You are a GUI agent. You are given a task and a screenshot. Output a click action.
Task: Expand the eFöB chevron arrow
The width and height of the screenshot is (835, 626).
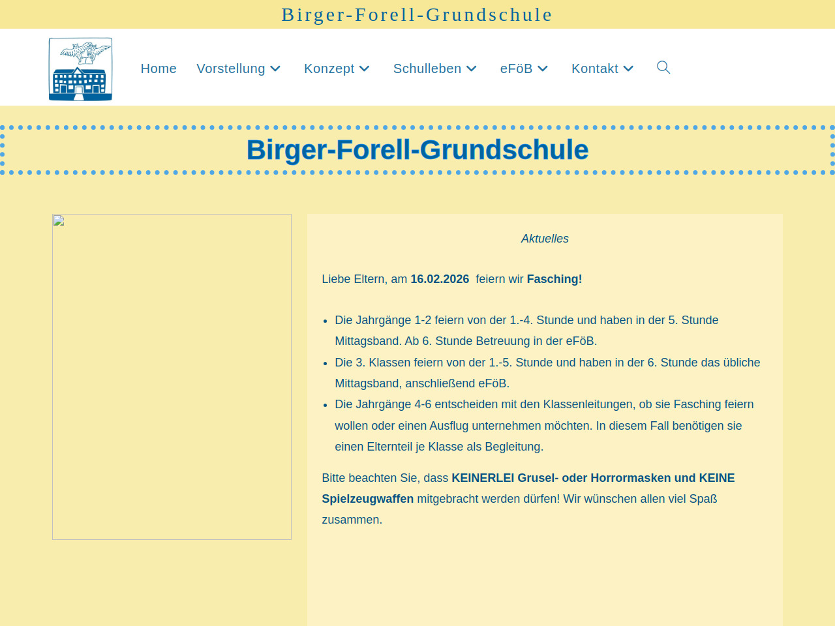point(543,68)
